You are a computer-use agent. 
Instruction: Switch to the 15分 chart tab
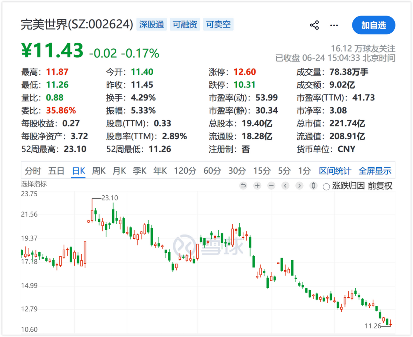click(263, 171)
